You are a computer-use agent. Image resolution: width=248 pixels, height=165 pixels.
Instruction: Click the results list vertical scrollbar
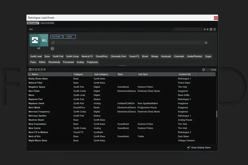[217, 114]
